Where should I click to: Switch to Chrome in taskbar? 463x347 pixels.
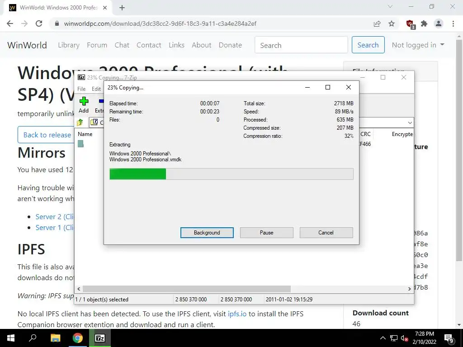78,338
